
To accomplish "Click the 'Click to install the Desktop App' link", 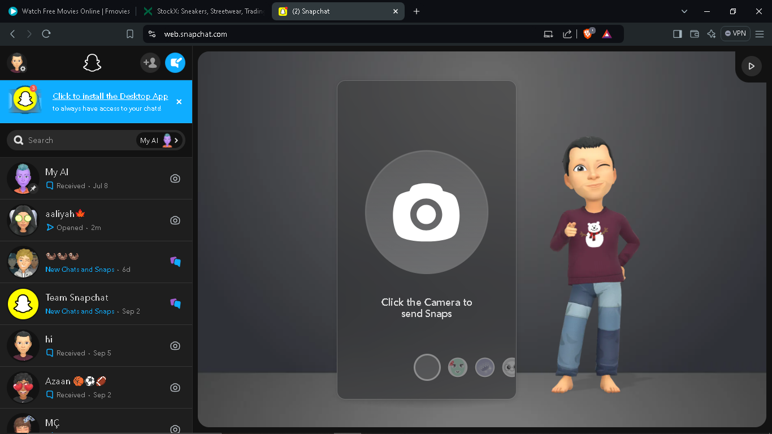I will (x=110, y=96).
